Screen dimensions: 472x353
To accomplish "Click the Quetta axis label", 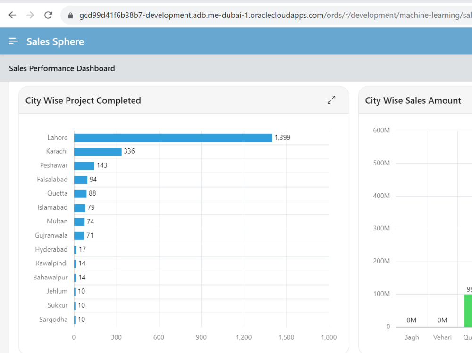I will pos(58,193).
